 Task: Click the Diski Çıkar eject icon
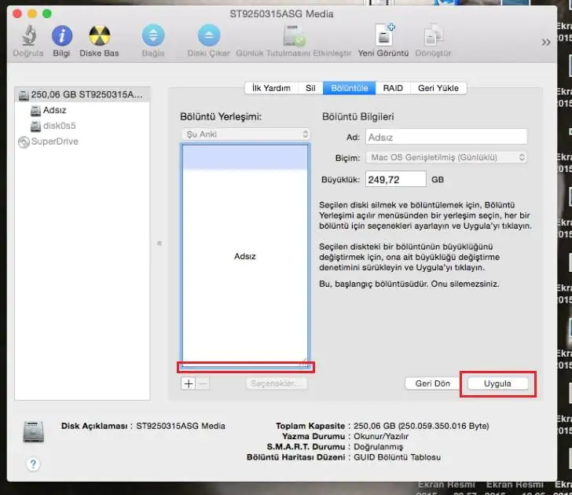click(x=209, y=35)
